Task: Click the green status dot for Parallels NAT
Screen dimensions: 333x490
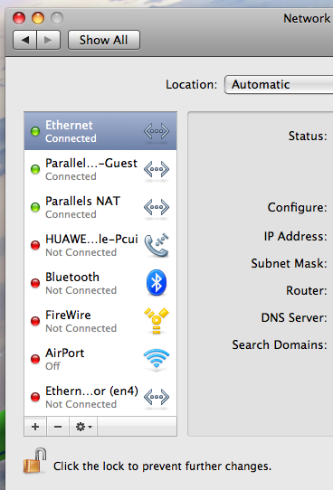Action: click(35, 207)
